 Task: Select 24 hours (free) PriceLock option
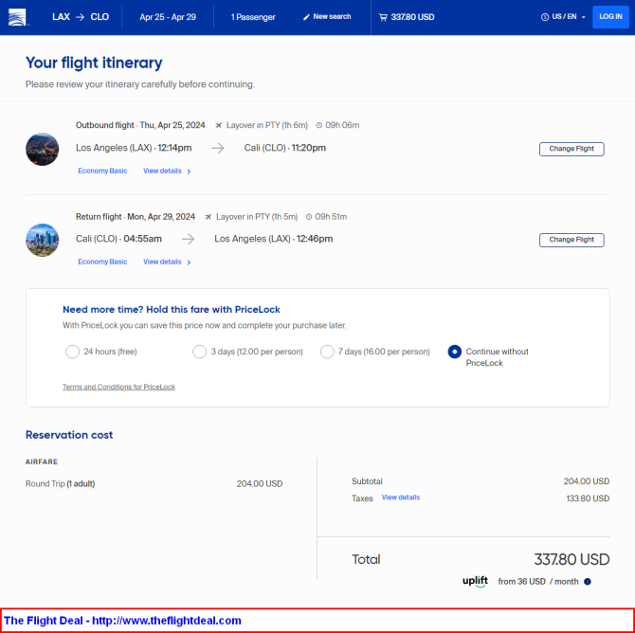72,352
